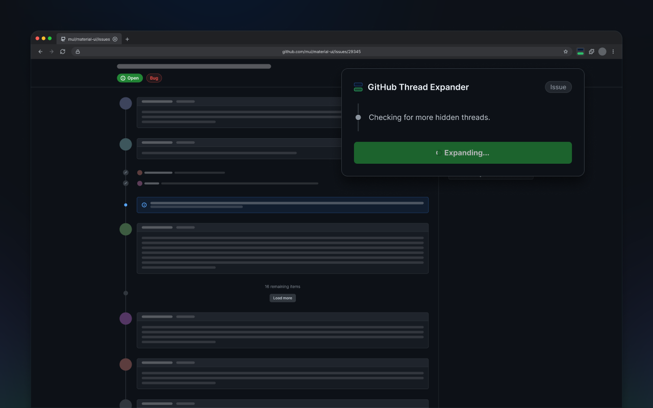Click the Expanding... button

point(463,152)
